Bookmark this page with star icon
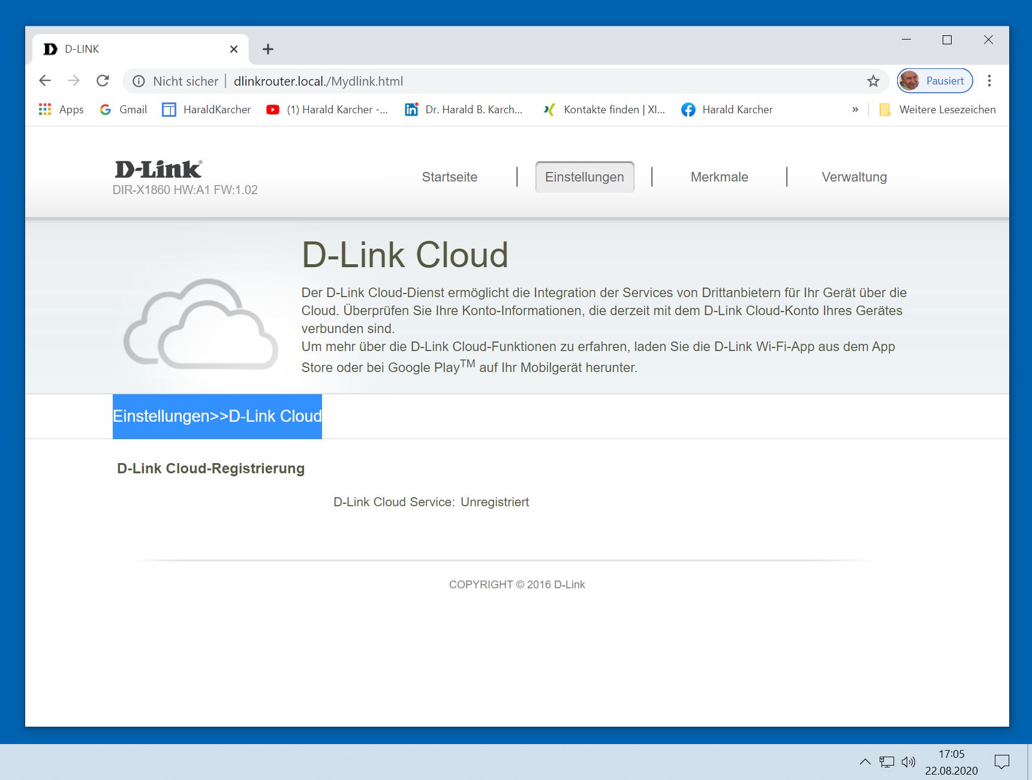Screen dimensions: 1032x780 (x=873, y=81)
